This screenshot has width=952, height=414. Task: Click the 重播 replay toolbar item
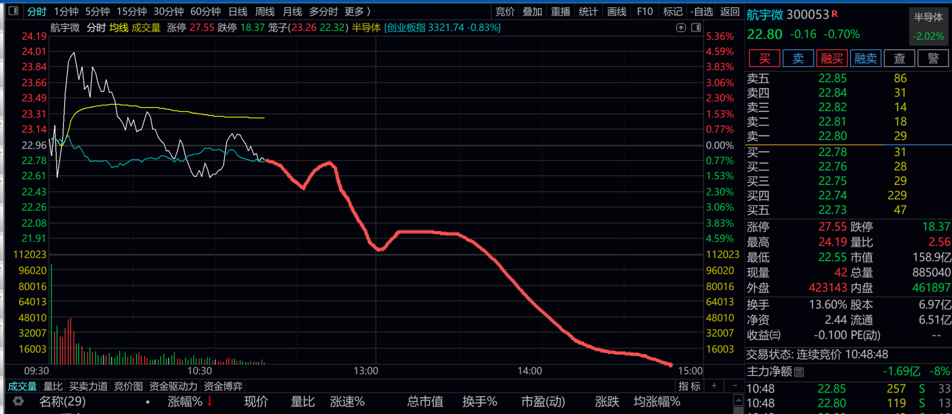pos(561,11)
